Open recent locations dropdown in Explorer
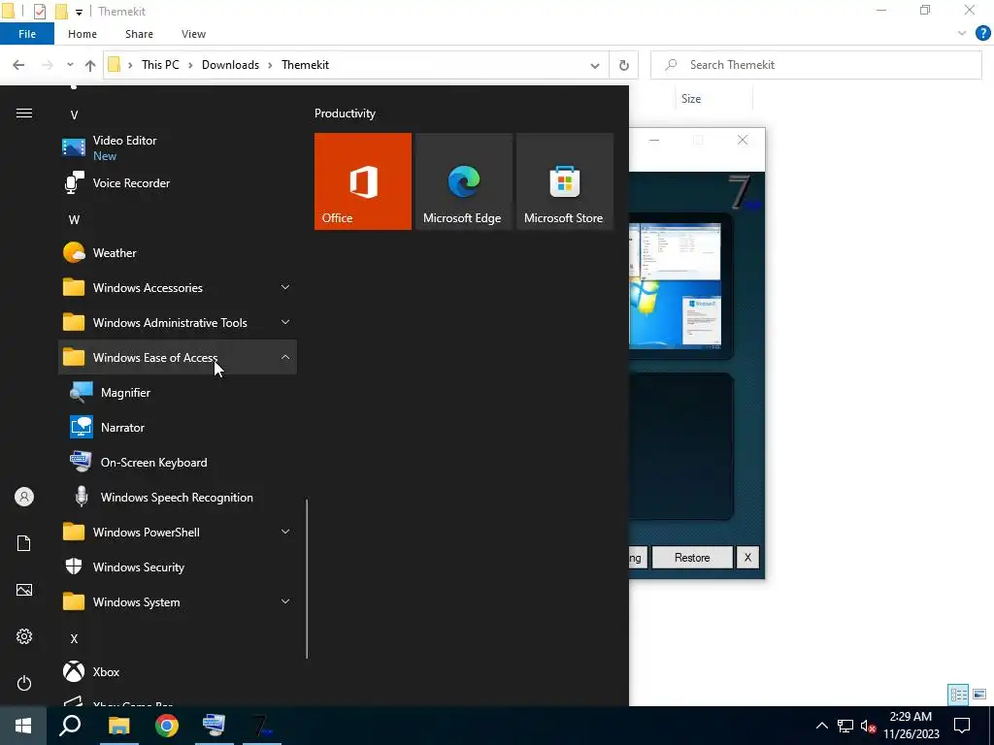 [x=70, y=65]
